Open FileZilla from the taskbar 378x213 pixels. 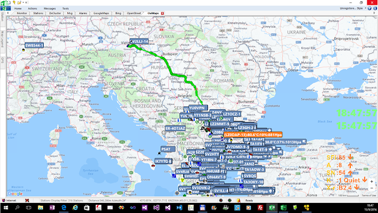click(x=260, y=208)
